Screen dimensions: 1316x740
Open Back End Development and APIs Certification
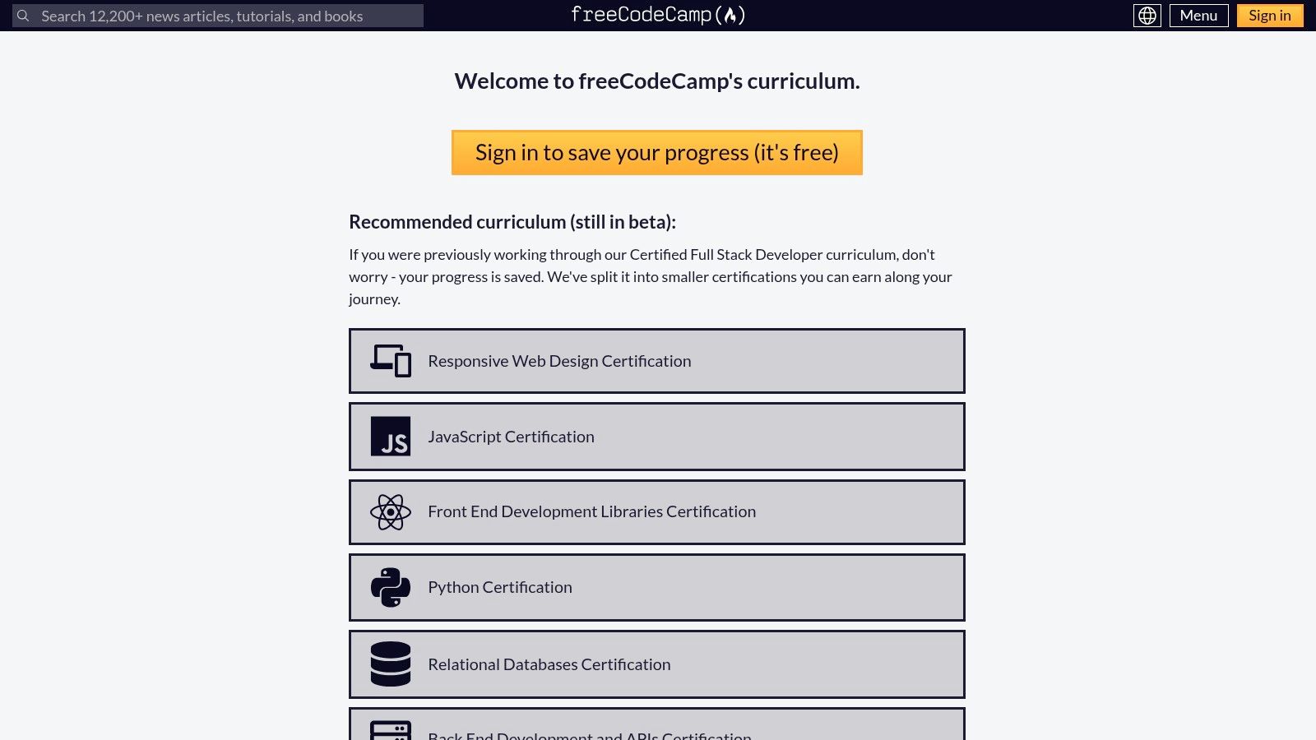(657, 724)
